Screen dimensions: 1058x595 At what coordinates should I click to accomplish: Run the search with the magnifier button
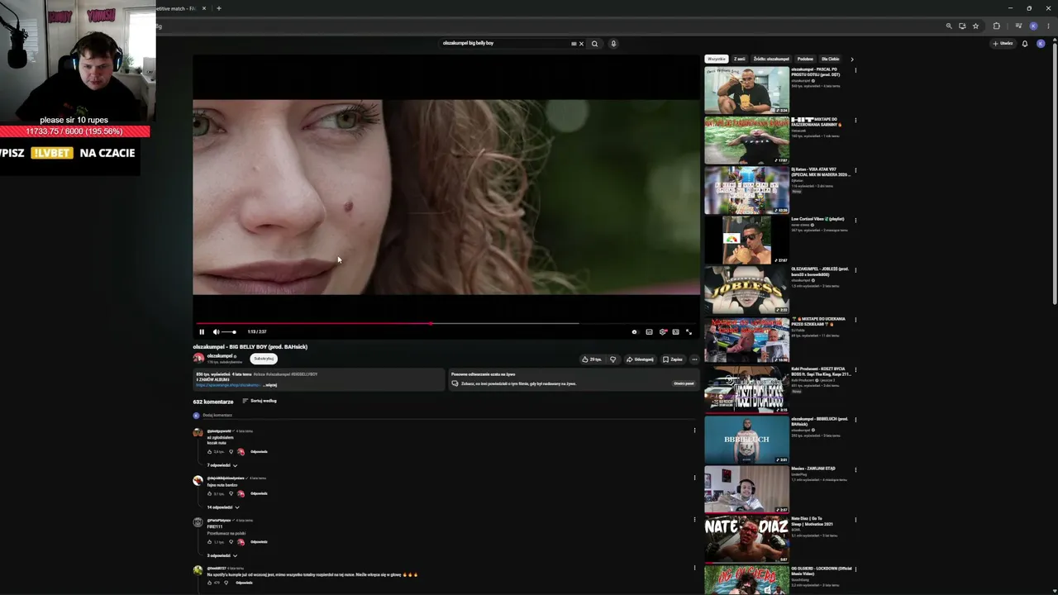[x=594, y=44]
